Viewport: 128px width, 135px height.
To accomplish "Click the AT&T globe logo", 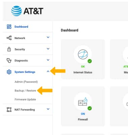I will [x=17, y=11].
